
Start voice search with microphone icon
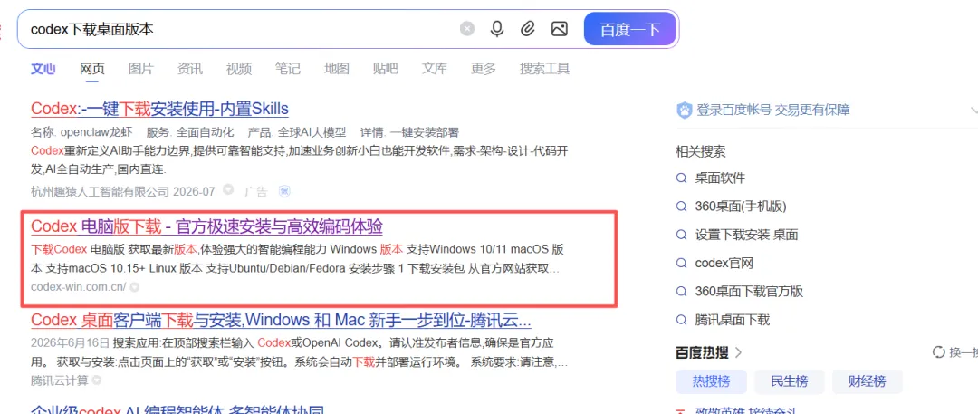click(497, 29)
